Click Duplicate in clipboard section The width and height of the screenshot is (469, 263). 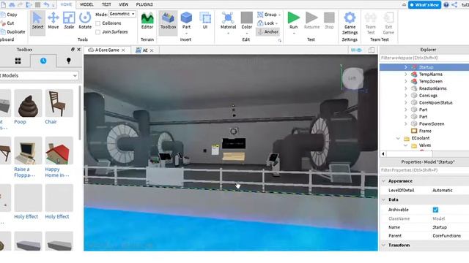click(x=13, y=31)
